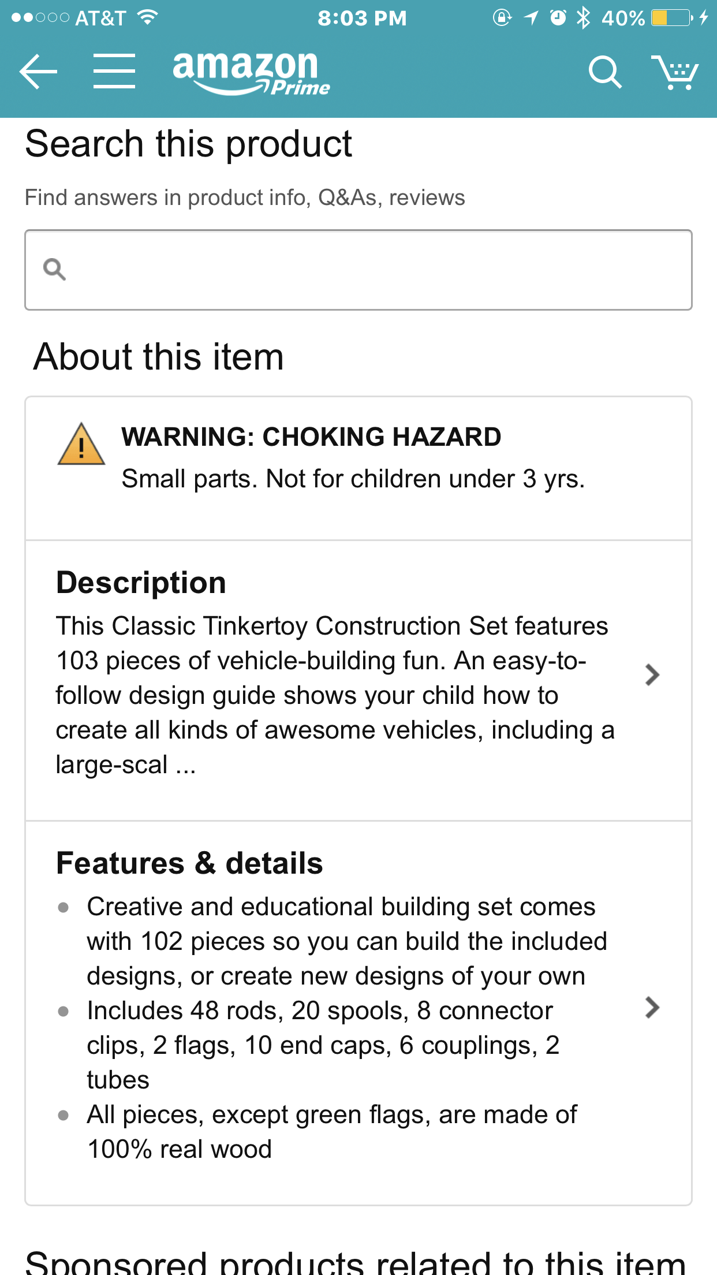Image resolution: width=717 pixels, height=1275 pixels.
Task: Tap the About this item heading
Action: [x=159, y=356]
